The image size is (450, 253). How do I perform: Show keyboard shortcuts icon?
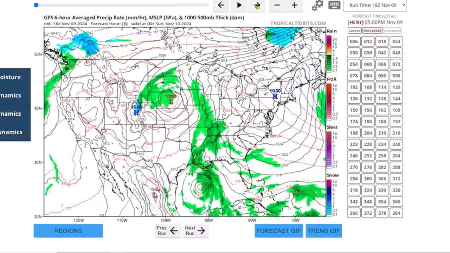click(x=334, y=5)
